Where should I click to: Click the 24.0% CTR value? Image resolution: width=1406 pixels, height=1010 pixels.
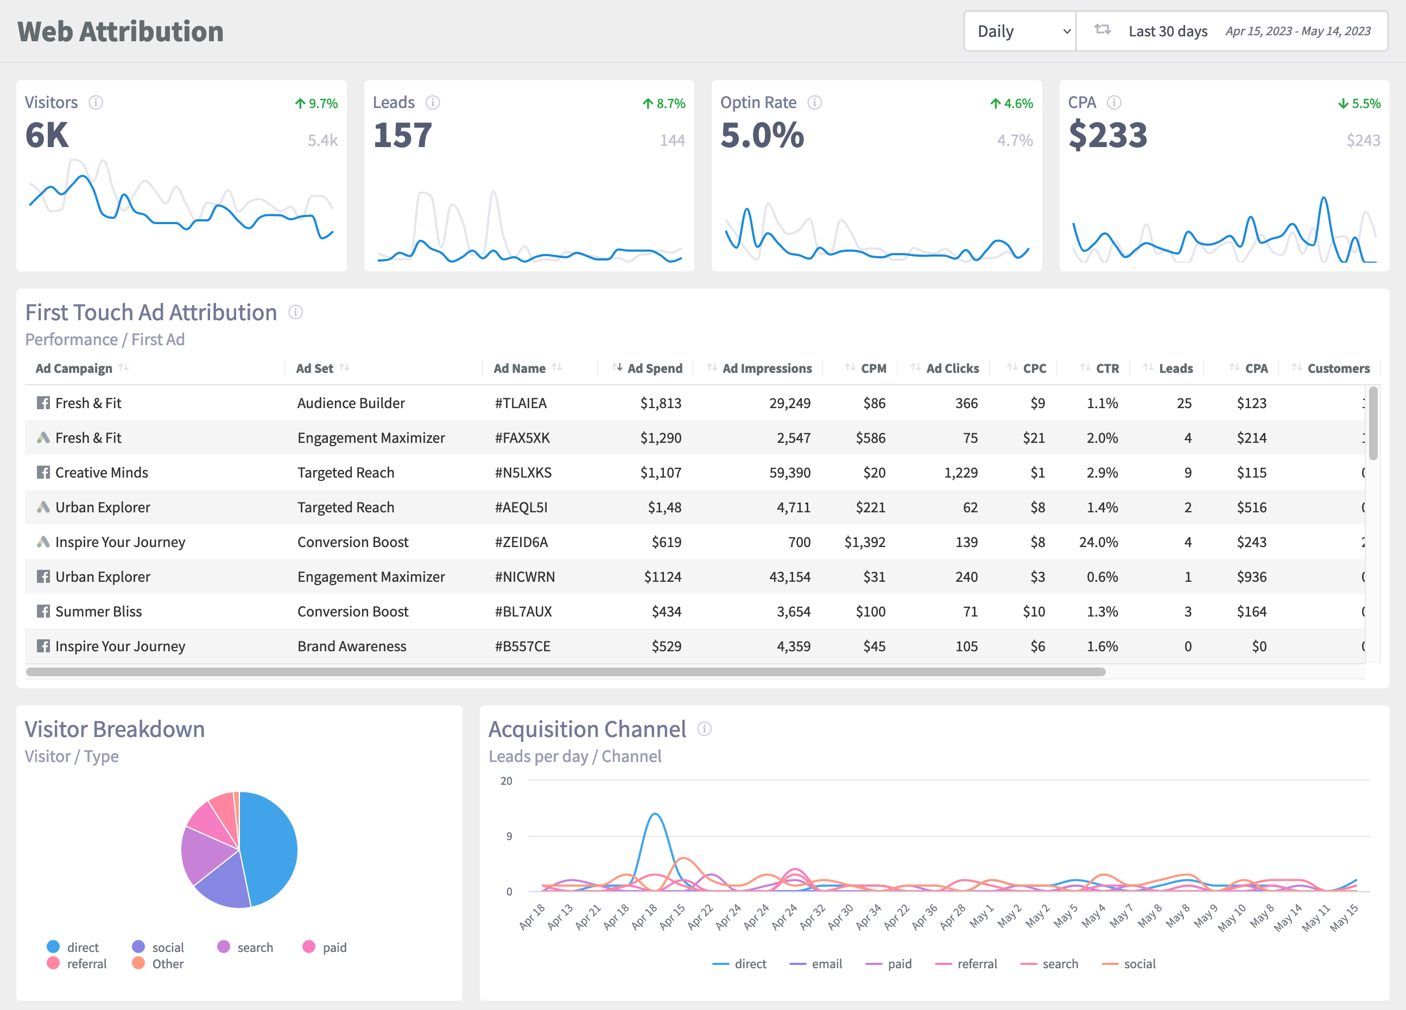pyautogui.click(x=1099, y=542)
